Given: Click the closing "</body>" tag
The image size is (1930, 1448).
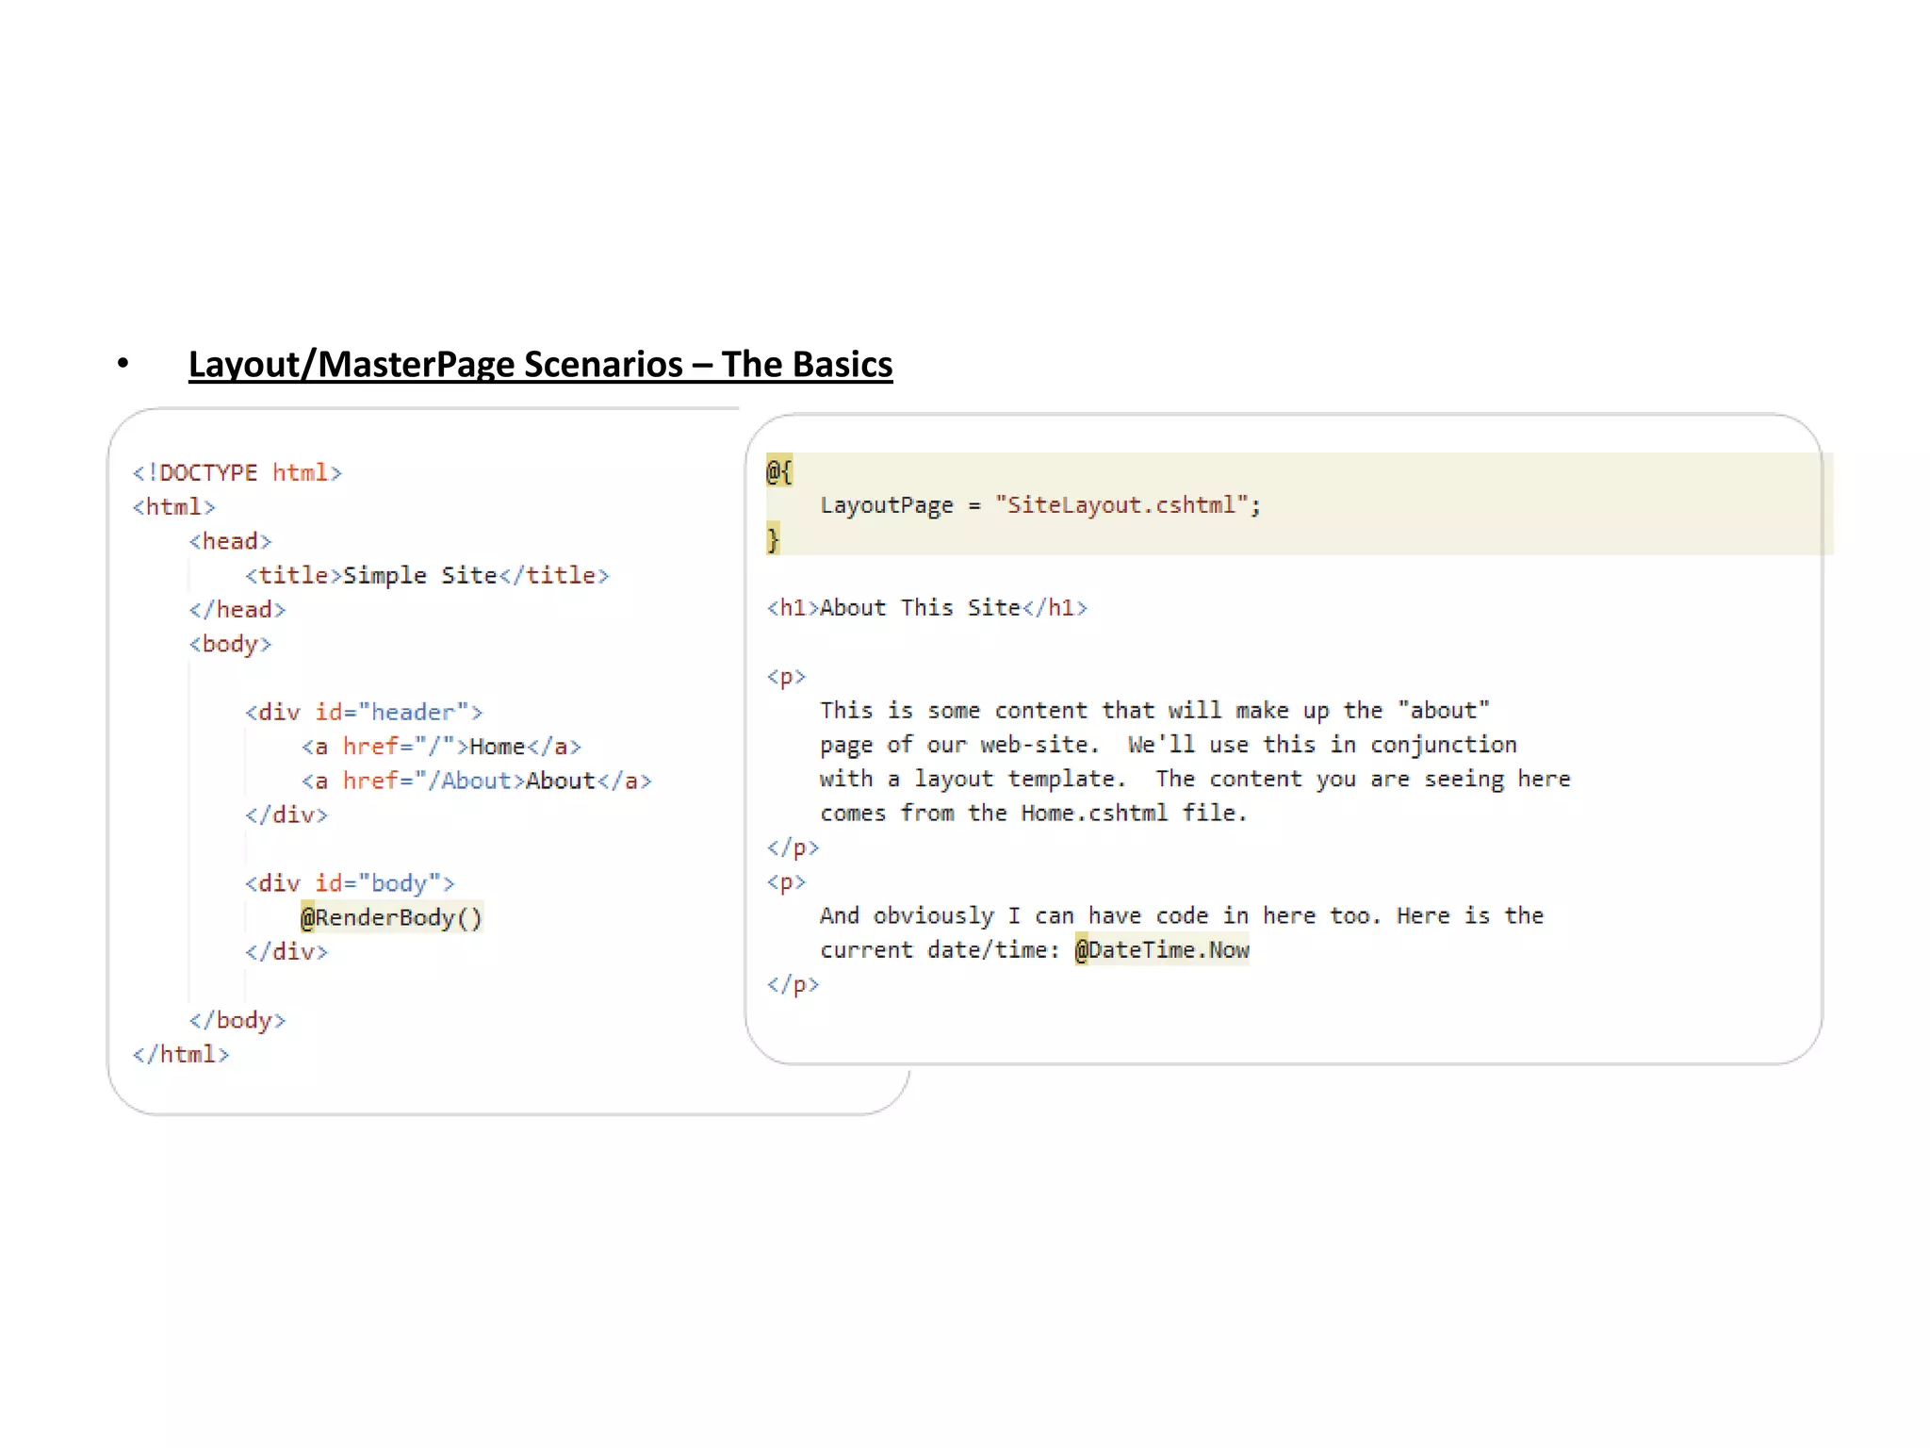Looking at the screenshot, I should point(237,1020).
